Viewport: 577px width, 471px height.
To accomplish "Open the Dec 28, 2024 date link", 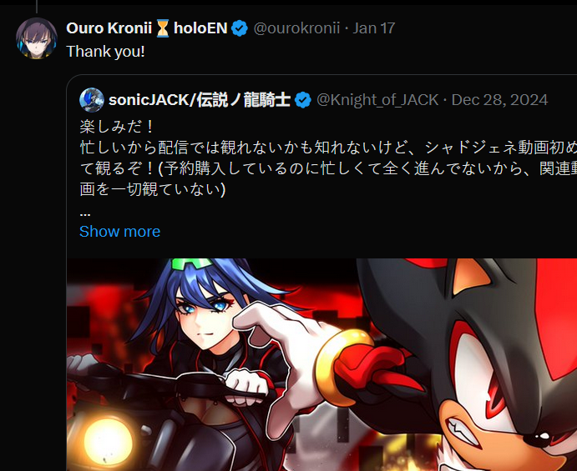I will [x=499, y=100].
